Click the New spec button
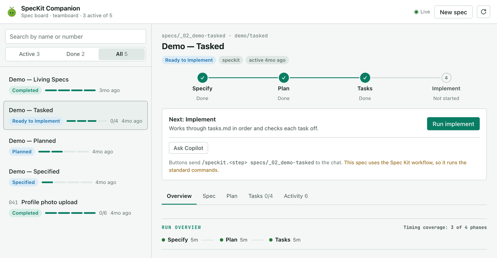The image size is (497, 258). [453, 12]
